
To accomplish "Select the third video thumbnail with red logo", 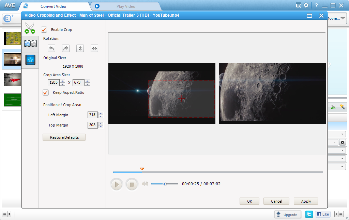I will pyautogui.click(x=13, y=80).
